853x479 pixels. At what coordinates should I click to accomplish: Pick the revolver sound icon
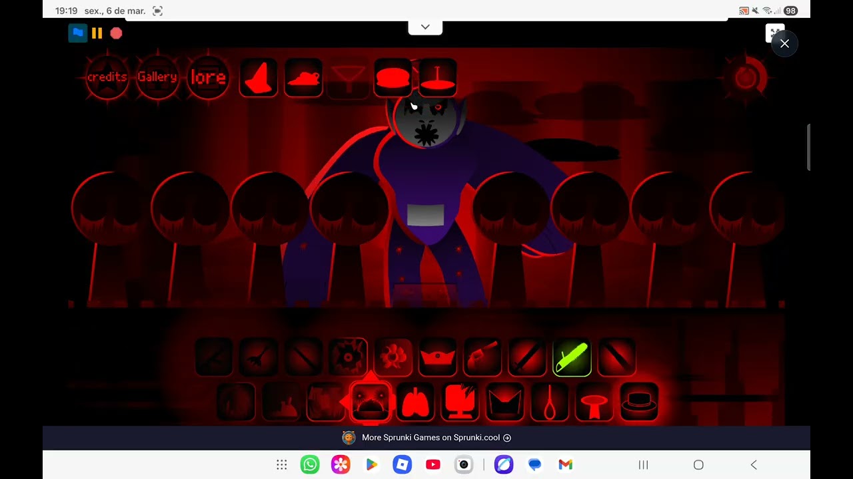click(x=482, y=357)
